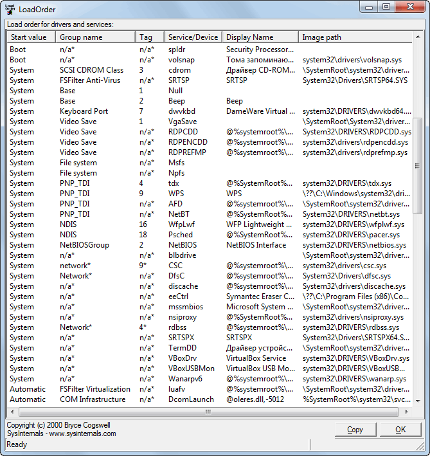Click the Service/Device column header

click(193, 37)
